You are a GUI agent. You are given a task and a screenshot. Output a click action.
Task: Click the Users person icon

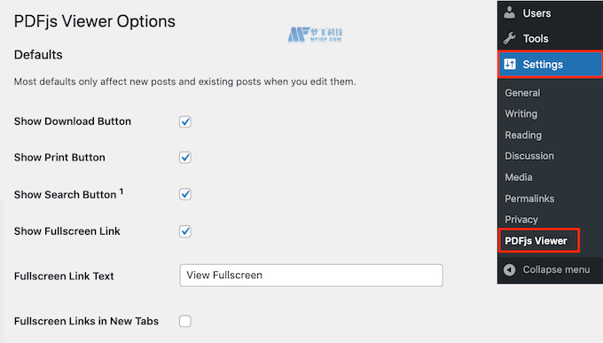510,12
